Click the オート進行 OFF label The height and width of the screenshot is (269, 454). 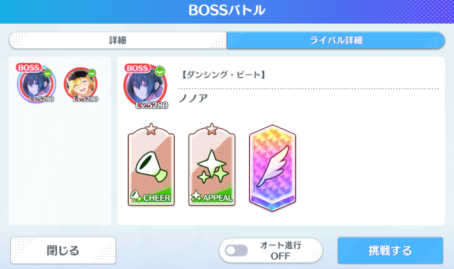coord(280,250)
